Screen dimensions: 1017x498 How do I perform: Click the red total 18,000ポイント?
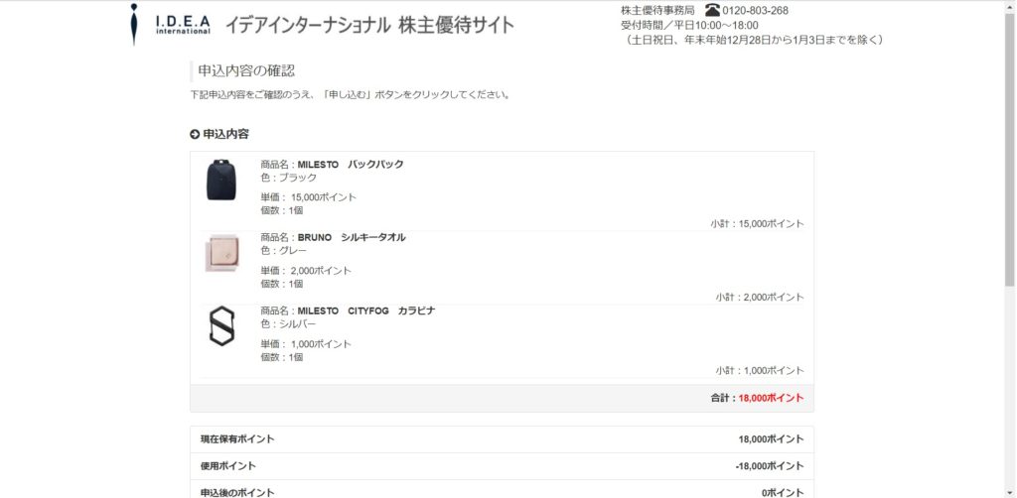tap(771, 398)
